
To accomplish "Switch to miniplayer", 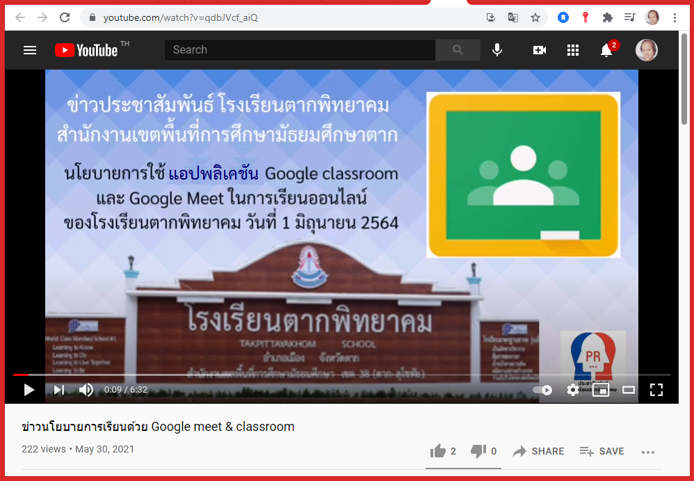I will 600,390.
